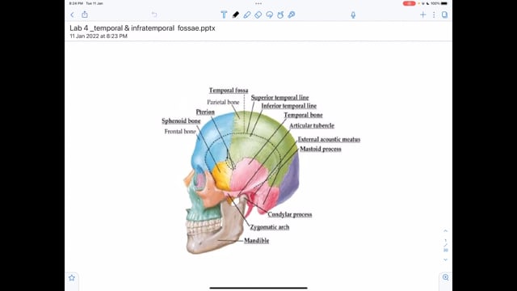Viewport: 517px width, 291px height.
Task: Select the Eraser tool
Action: click(258, 15)
